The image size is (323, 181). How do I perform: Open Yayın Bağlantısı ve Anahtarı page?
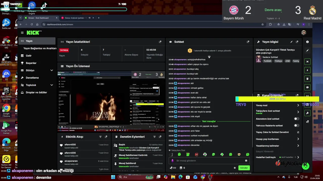[x=40, y=48]
